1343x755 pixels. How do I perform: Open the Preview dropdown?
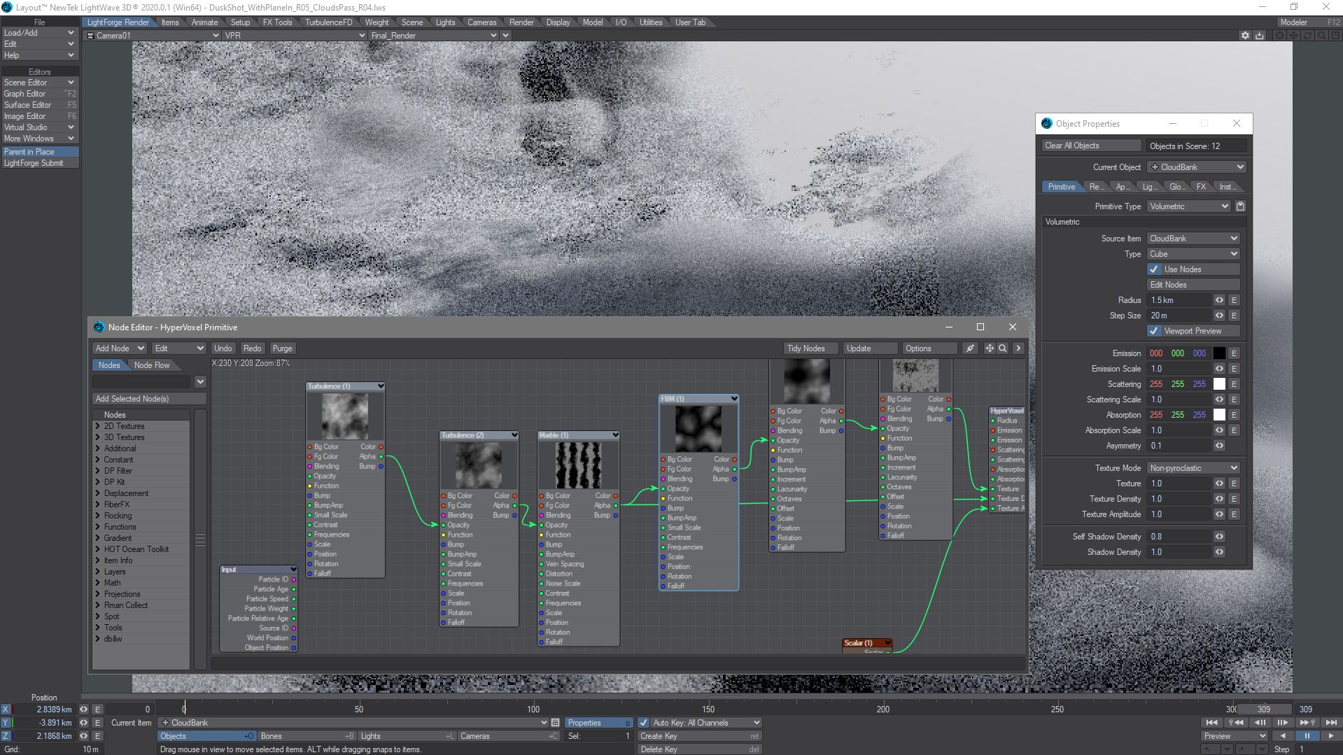coord(1234,736)
